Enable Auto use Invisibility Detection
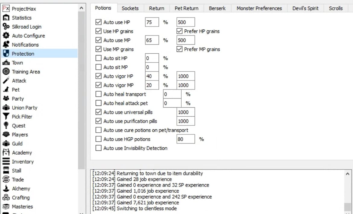 click(x=98, y=148)
